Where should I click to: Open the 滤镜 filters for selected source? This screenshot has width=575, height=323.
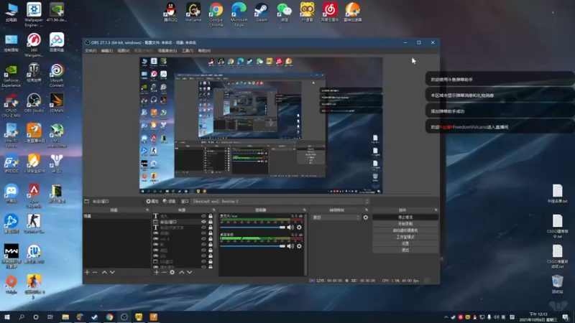pos(169,201)
